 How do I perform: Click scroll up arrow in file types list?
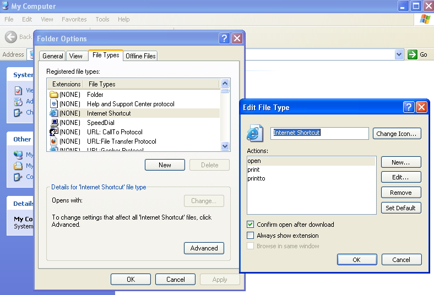click(x=225, y=83)
